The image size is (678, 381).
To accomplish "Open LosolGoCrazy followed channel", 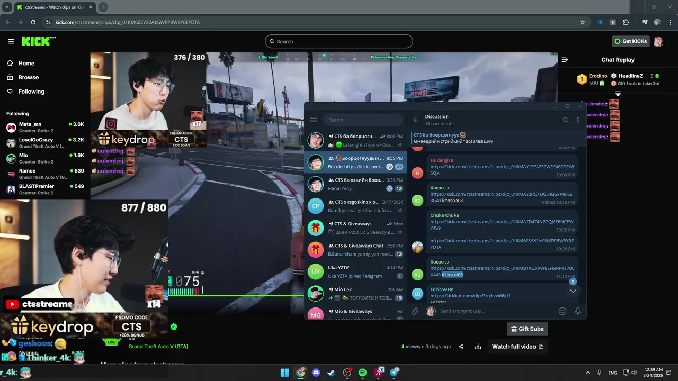I will click(45, 143).
